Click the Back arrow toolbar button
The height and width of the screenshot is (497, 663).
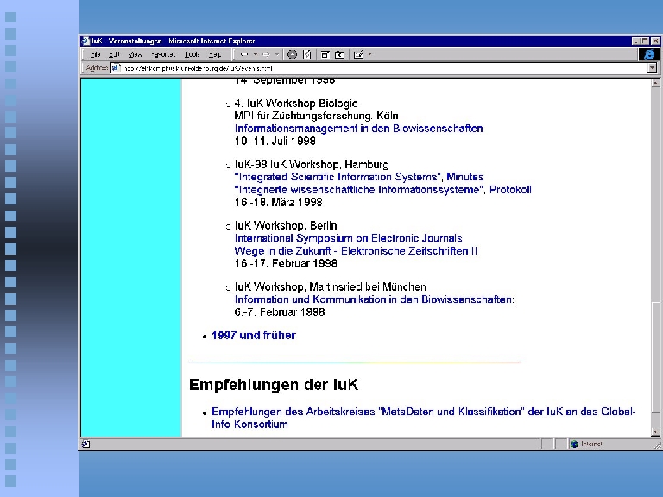coord(243,54)
